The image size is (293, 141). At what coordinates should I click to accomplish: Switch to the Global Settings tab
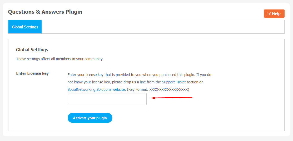[25, 27]
